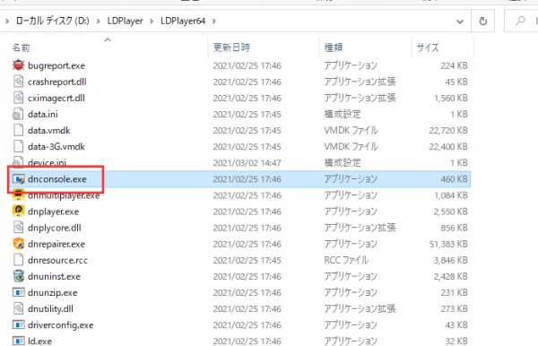
Task: Click size 22,720 KB of data.vmdk
Action: 448,130
